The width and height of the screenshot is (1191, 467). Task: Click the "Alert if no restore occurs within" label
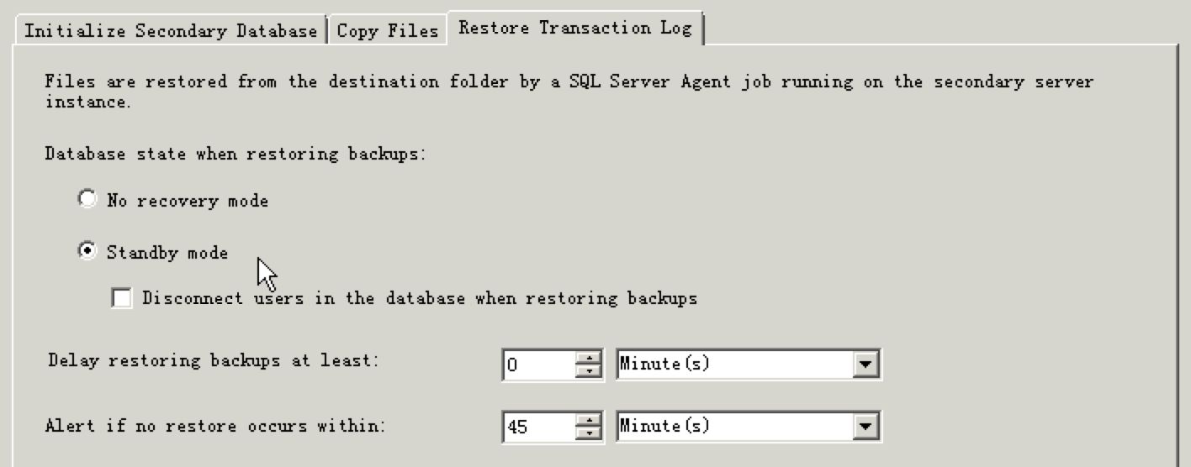point(215,425)
